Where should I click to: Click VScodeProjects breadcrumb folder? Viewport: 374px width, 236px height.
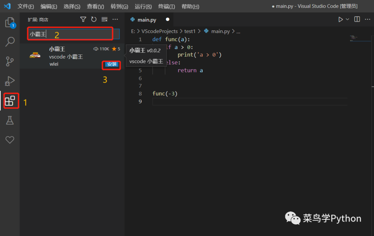[x=160, y=31]
